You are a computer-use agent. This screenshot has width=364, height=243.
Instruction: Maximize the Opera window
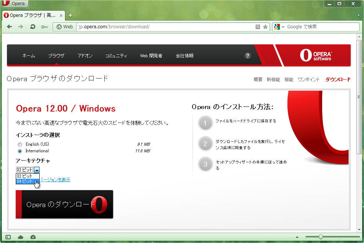[339, 4]
